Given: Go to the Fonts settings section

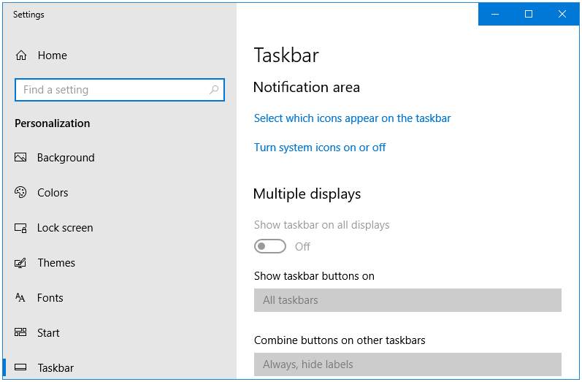Looking at the screenshot, I should click(50, 298).
